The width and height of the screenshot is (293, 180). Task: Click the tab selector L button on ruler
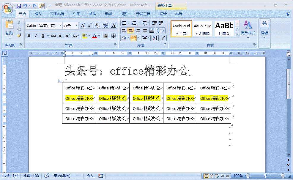(4, 53)
